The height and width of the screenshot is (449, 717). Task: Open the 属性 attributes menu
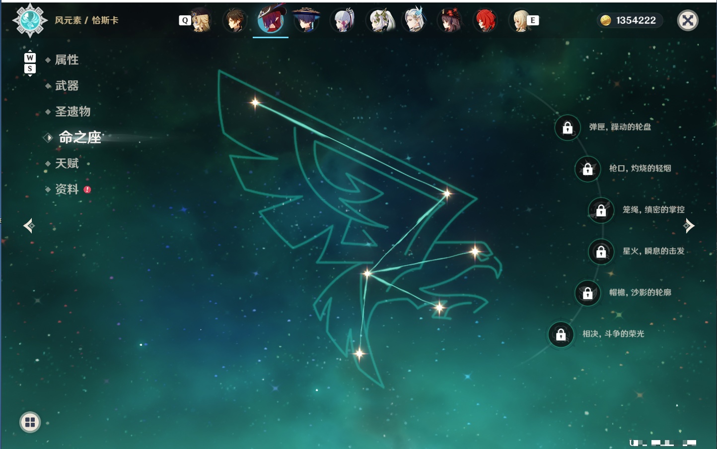[x=67, y=60]
